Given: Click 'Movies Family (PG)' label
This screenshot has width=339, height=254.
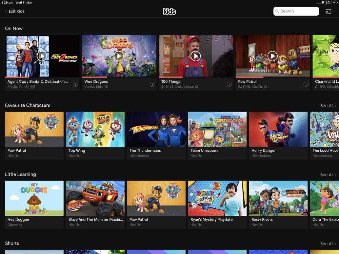Looking at the screenshot, I should tap(22, 87).
